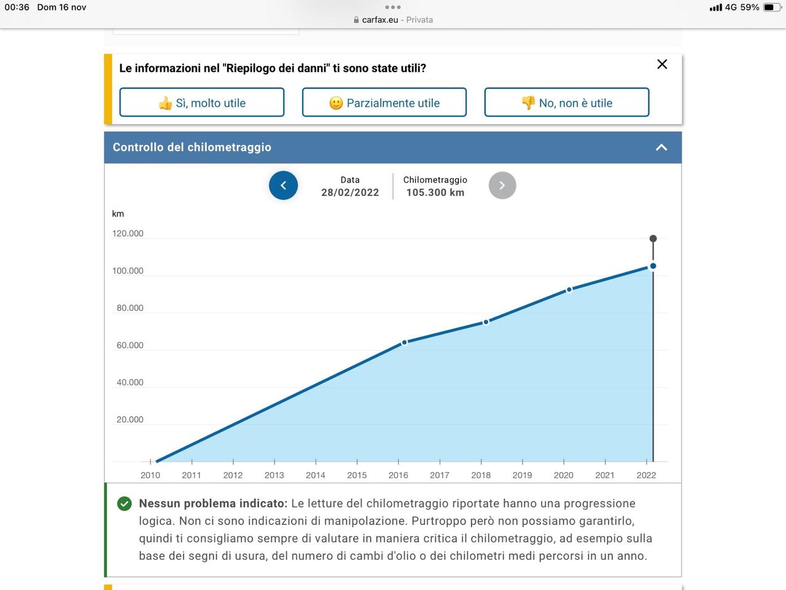This screenshot has width=786, height=590.
Task: Click the dark marker atop the 2022 line
Action: pyautogui.click(x=653, y=238)
